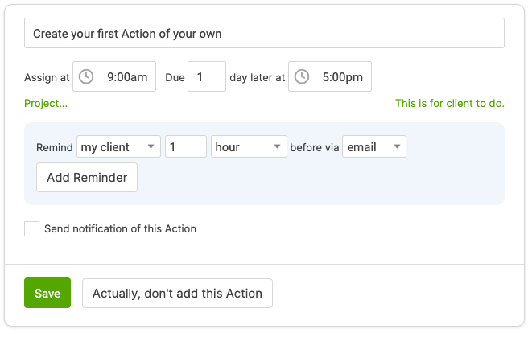
Task: Click the 5:00pm due time value
Action: [342, 77]
